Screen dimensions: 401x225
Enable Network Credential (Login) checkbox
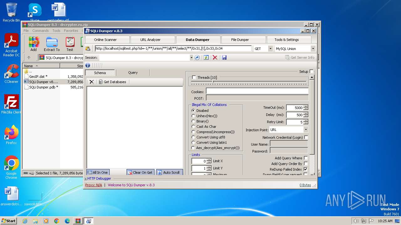[306, 137]
